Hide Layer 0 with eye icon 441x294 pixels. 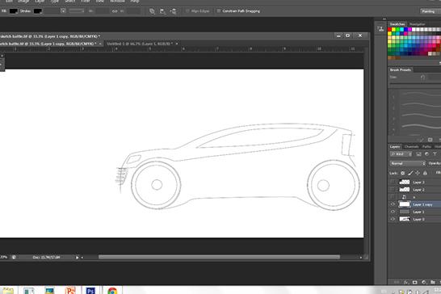coord(393,219)
